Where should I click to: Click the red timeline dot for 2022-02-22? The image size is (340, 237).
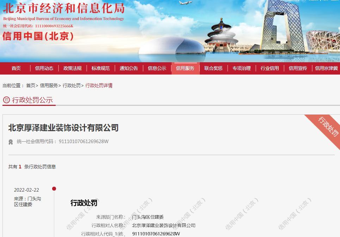click(54, 189)
